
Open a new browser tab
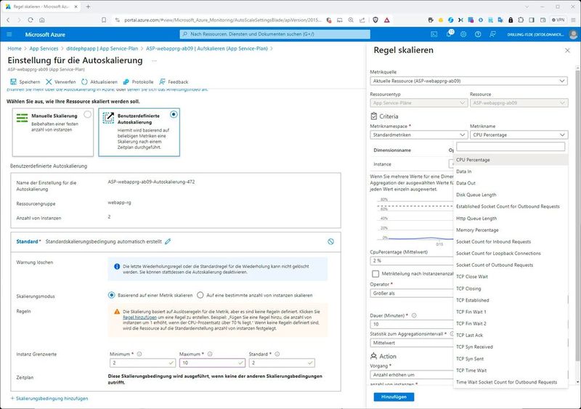tap(88, 7)
